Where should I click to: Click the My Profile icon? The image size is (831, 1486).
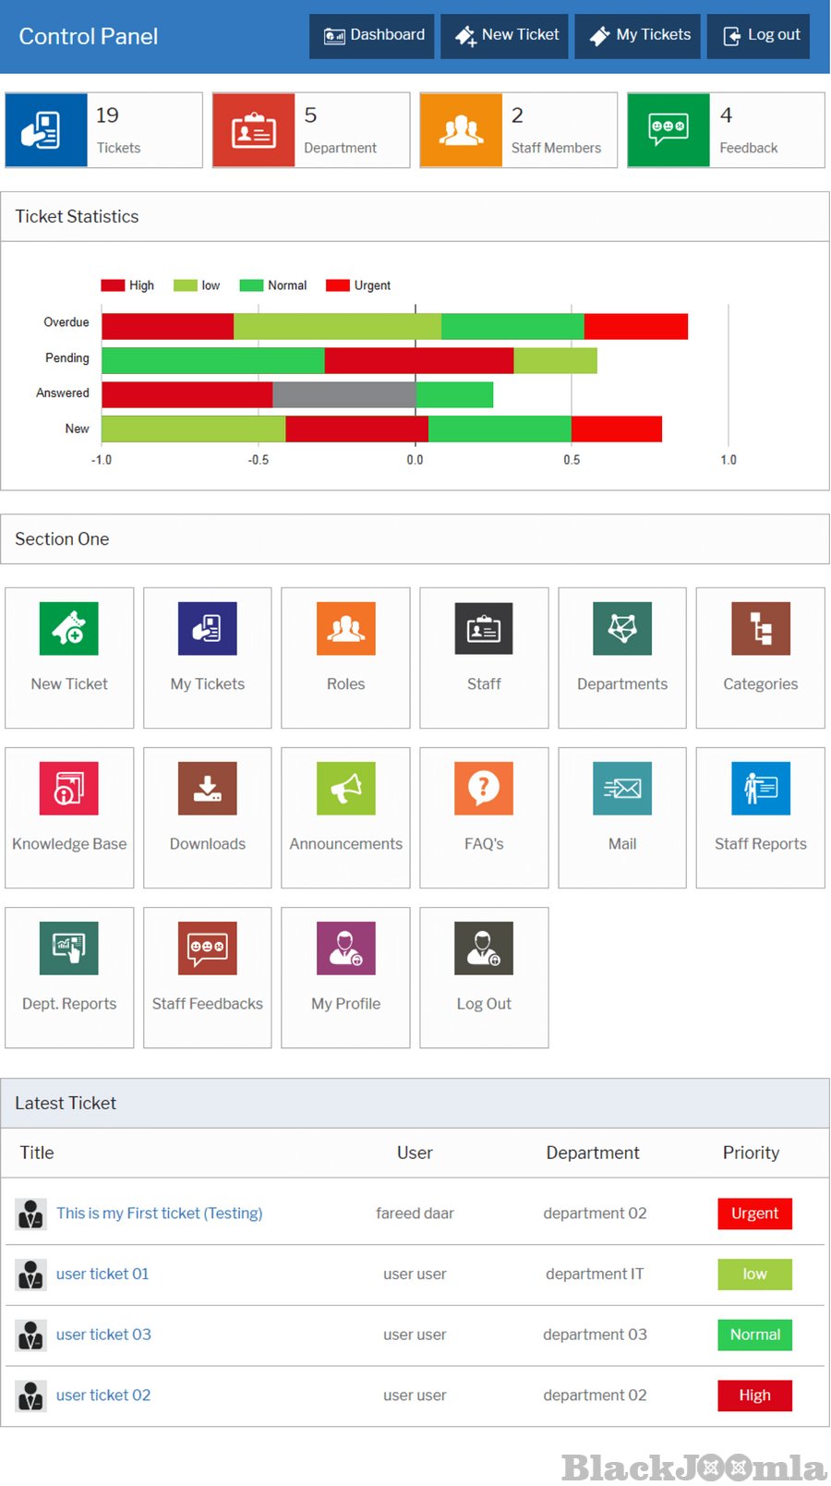tap(345, 948)
